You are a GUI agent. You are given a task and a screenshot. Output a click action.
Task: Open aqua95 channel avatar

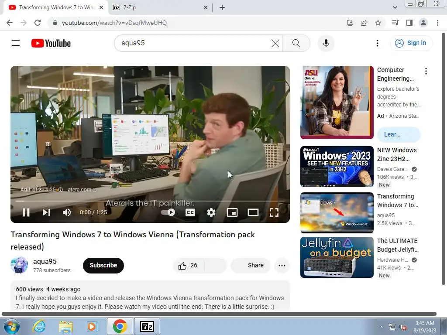click(19, 265)
